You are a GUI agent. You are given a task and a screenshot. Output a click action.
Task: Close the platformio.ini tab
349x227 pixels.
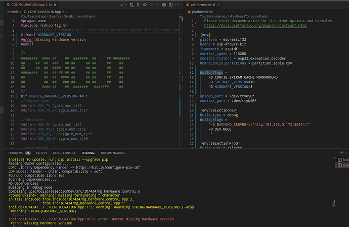[219, 5]
